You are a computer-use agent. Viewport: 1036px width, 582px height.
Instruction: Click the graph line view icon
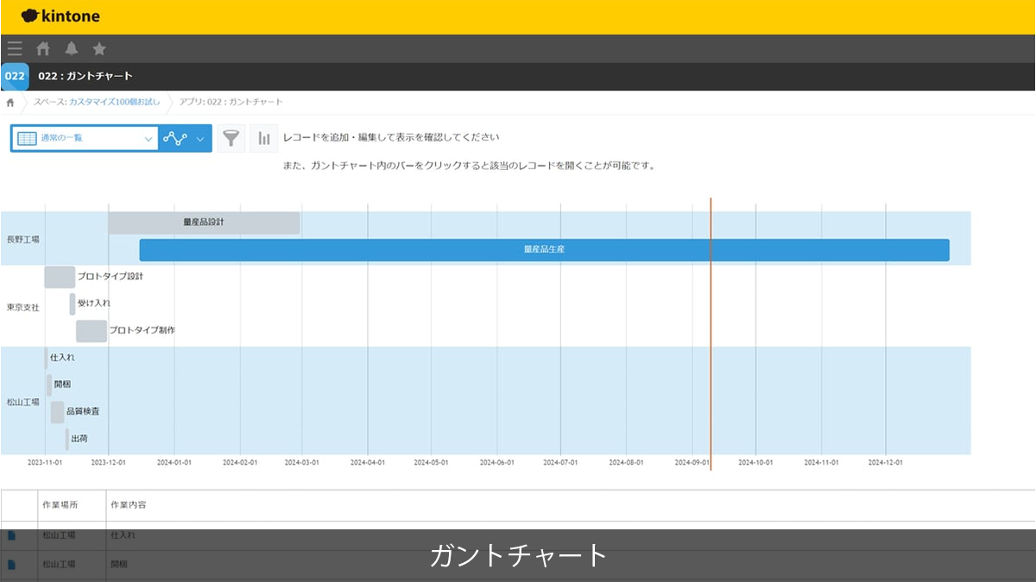(x=175, y=138)
